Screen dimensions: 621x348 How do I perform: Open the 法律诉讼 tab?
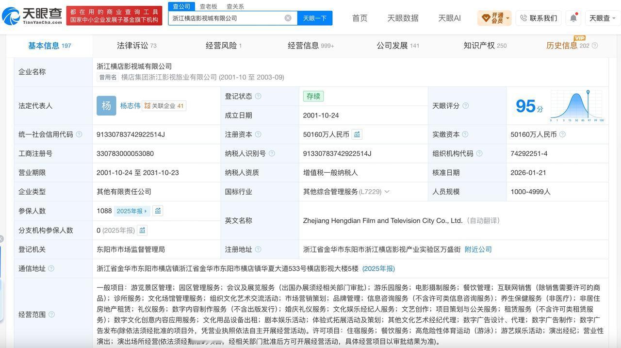136,46
